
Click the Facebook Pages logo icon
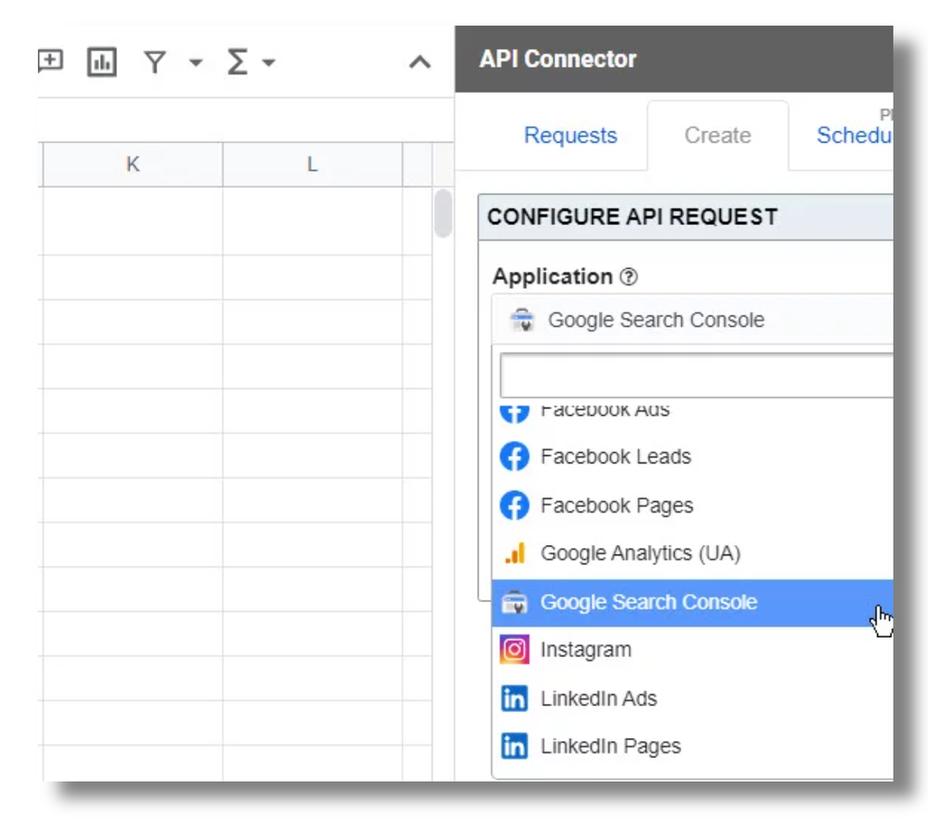(x=514, y=505)
